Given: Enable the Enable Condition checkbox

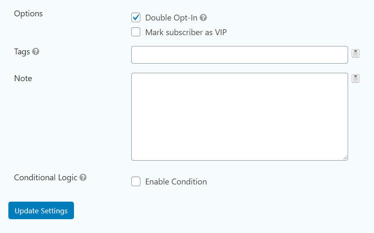Looking at the screenshot, I should [x=136, y=182].
